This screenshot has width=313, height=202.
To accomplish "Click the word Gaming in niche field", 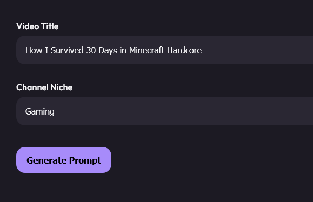I will click(x=39, y=111).
